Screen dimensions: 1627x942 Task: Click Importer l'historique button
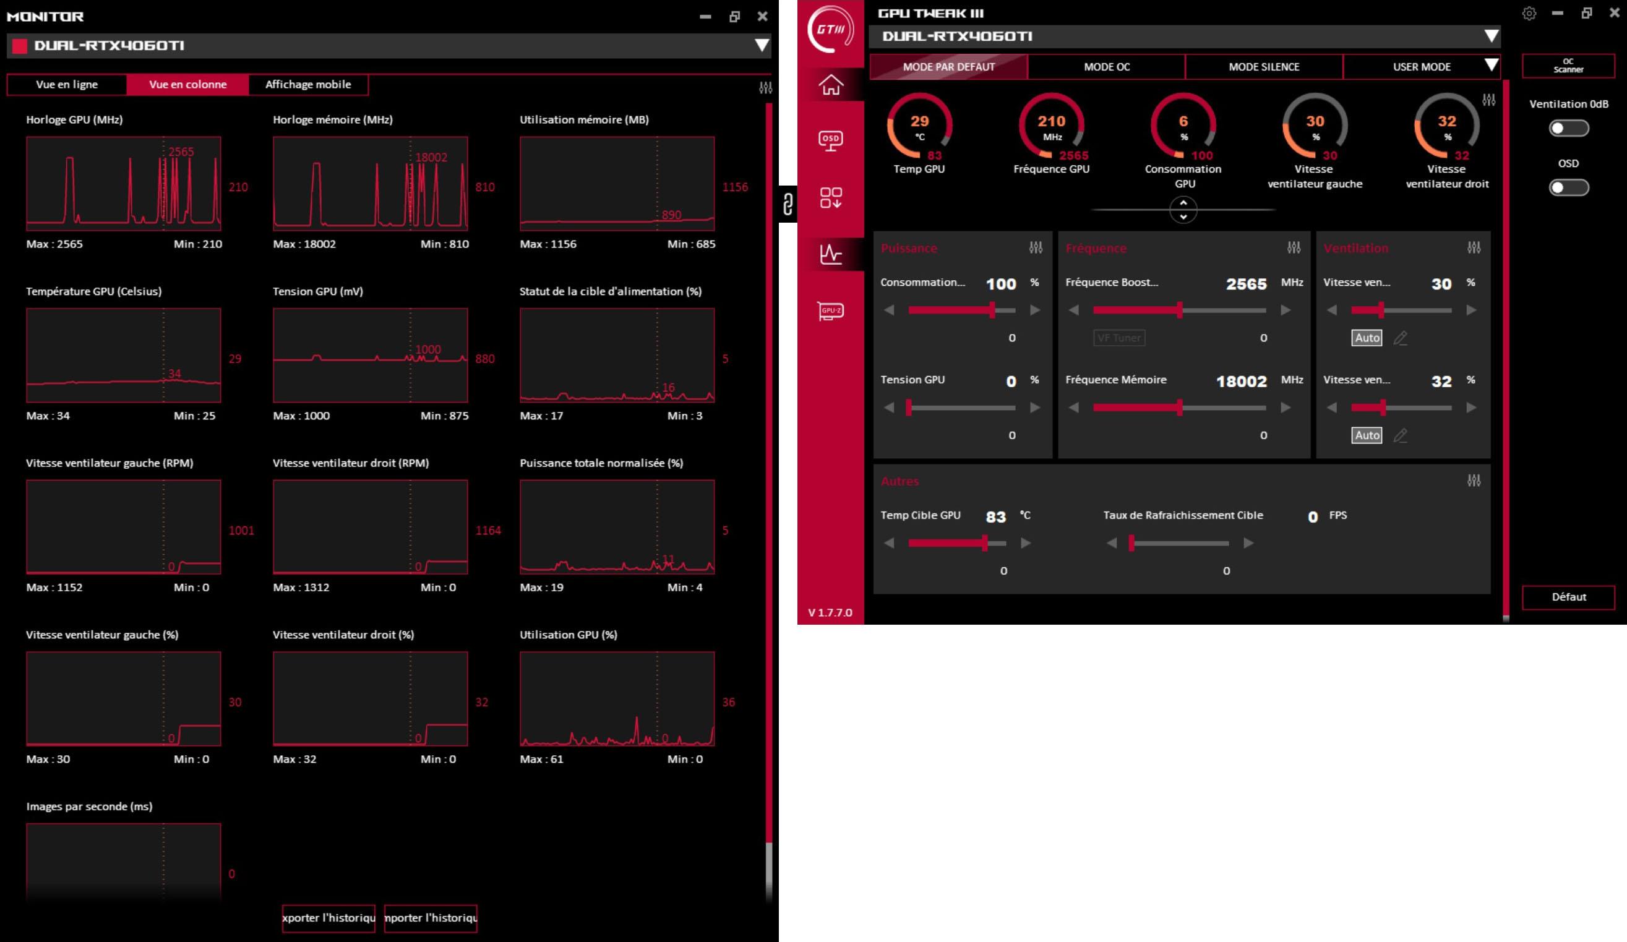(431, 918)
